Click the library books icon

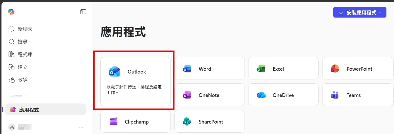tap(11, 54)
